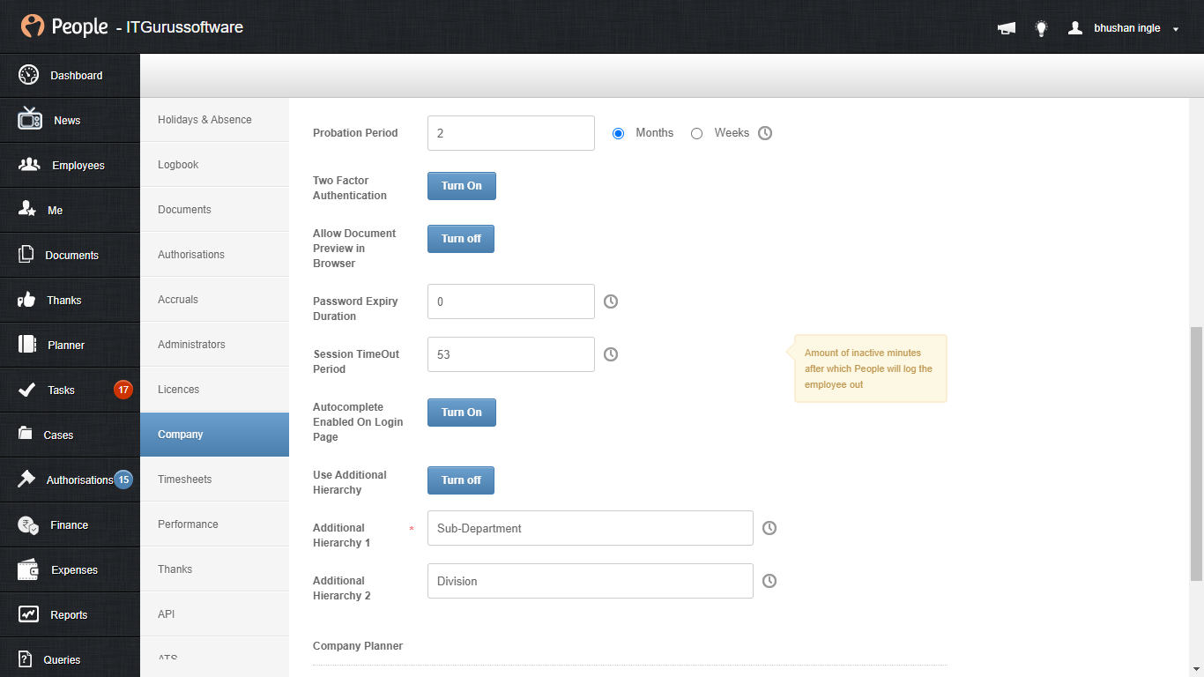This screenshot has height=677, width=1204.
Task: Click the Me star-person icon
Action: [x=27, y=210]
